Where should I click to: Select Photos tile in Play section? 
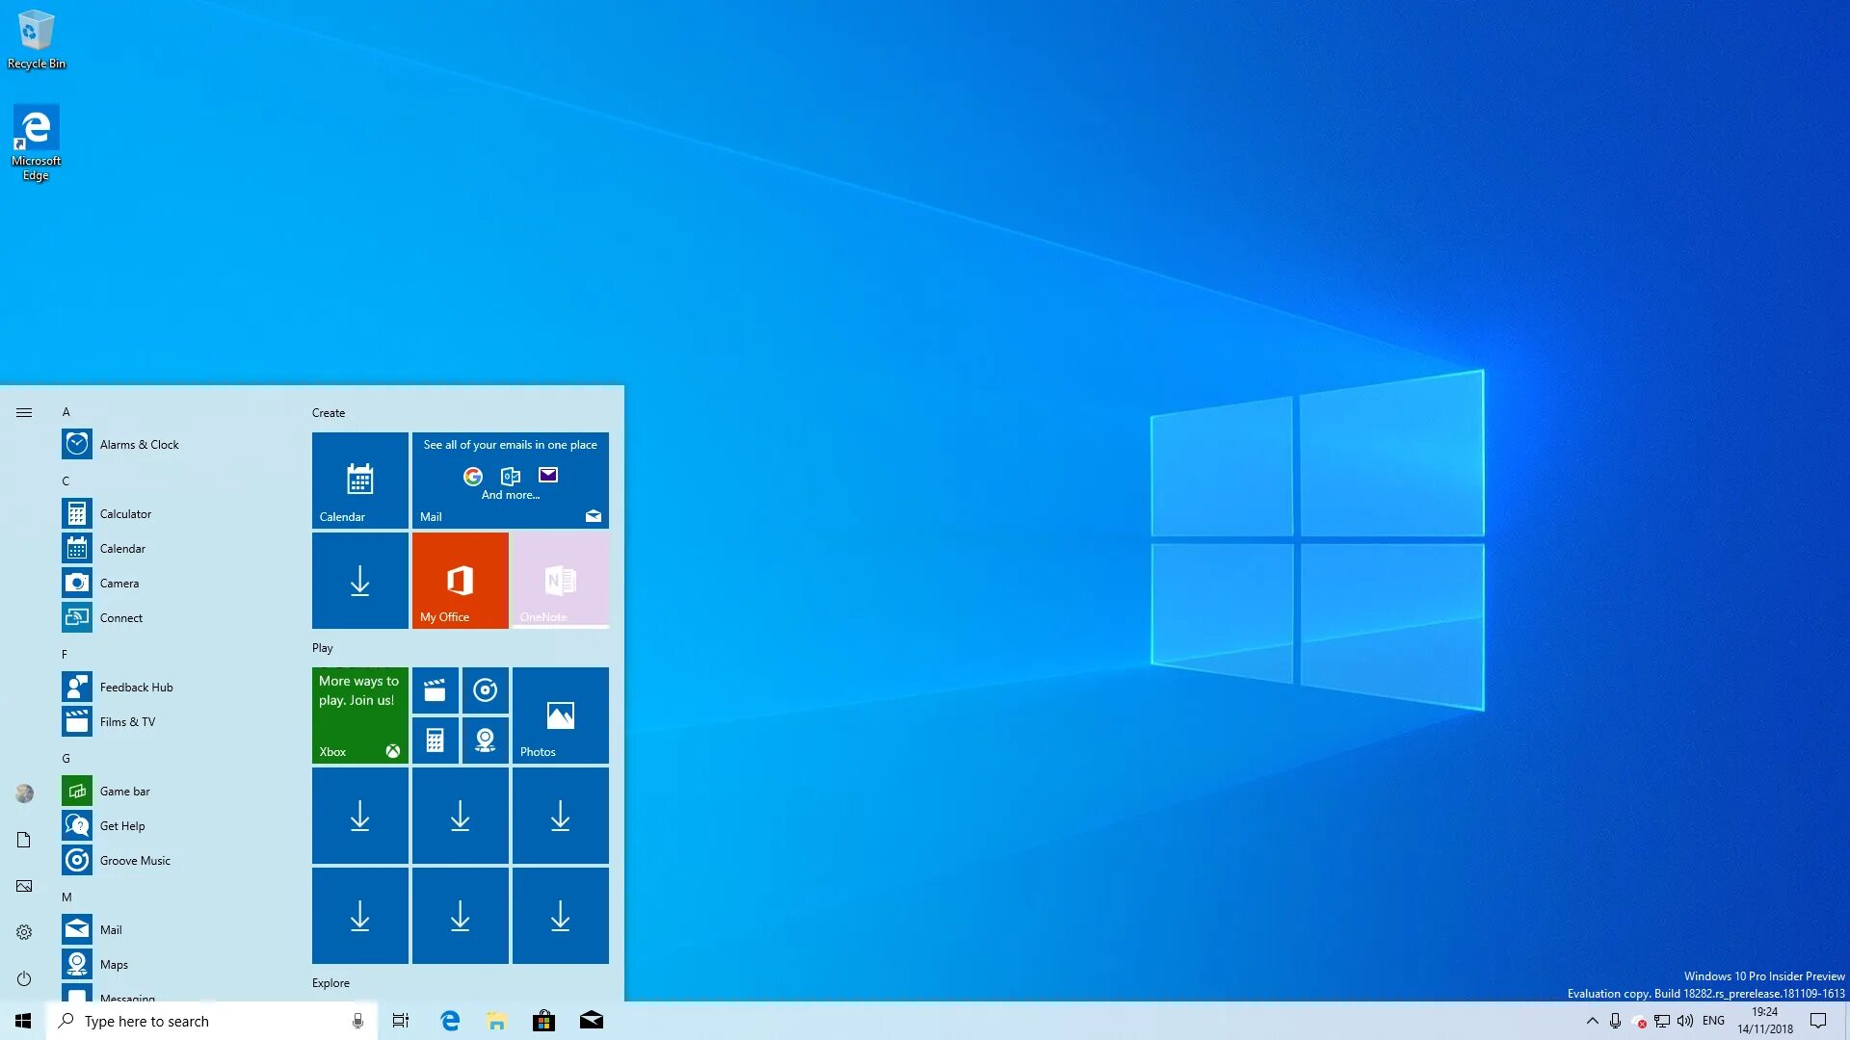pyautogui.click(x=561, y=714)
